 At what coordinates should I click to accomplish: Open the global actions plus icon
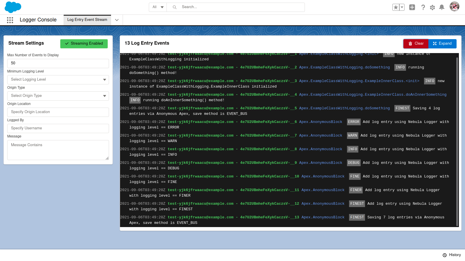tap(412, 7)
